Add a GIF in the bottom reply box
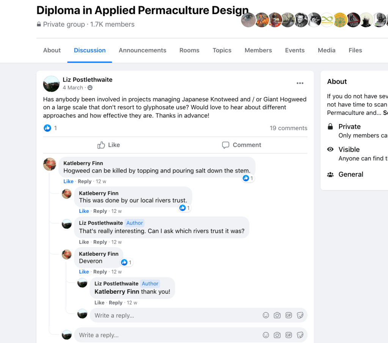The height and width of the screenshot is (343, 388). (289, 335)
